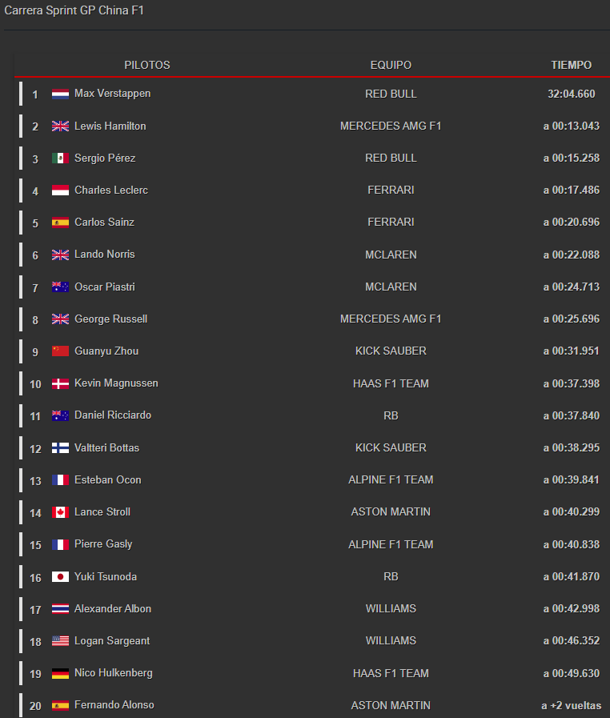This screenshot has height=718, width=610.
Task: Click winning time 32:04.660
Action: pos(572,94)
